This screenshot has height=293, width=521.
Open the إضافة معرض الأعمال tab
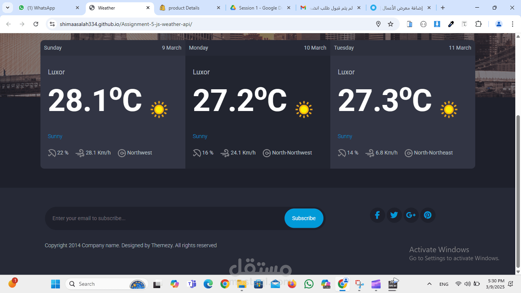coord(400,8)
